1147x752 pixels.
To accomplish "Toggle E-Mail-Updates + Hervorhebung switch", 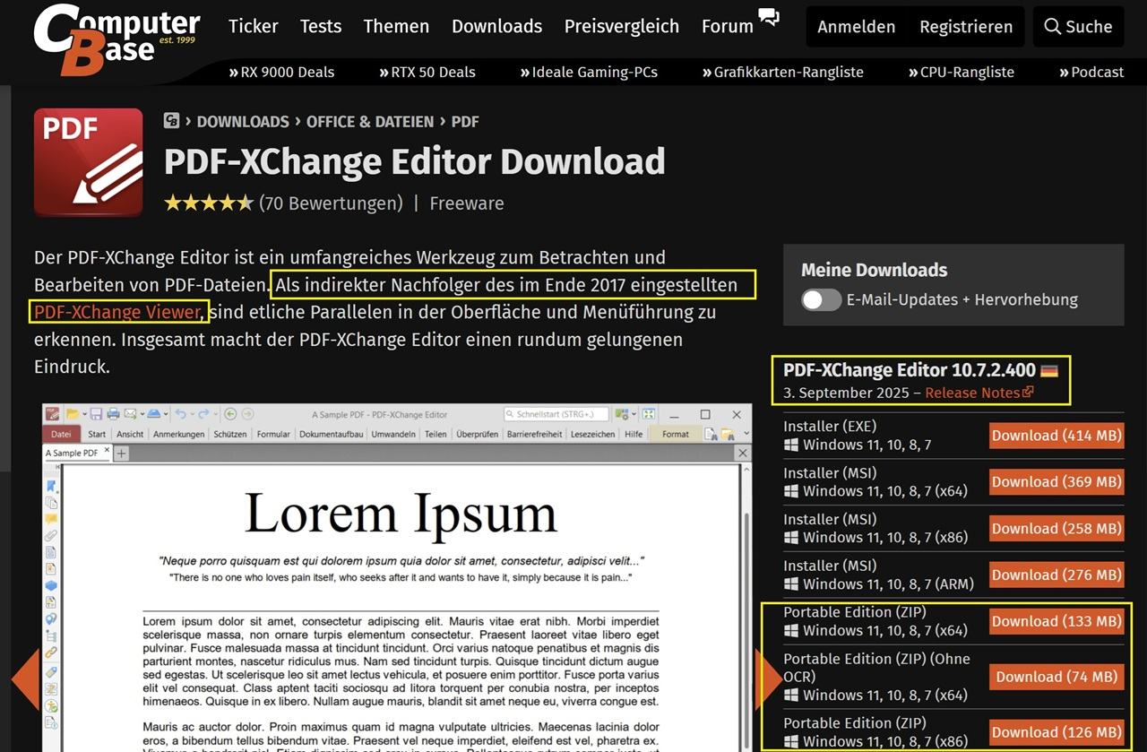I will [x=821, y=299].
